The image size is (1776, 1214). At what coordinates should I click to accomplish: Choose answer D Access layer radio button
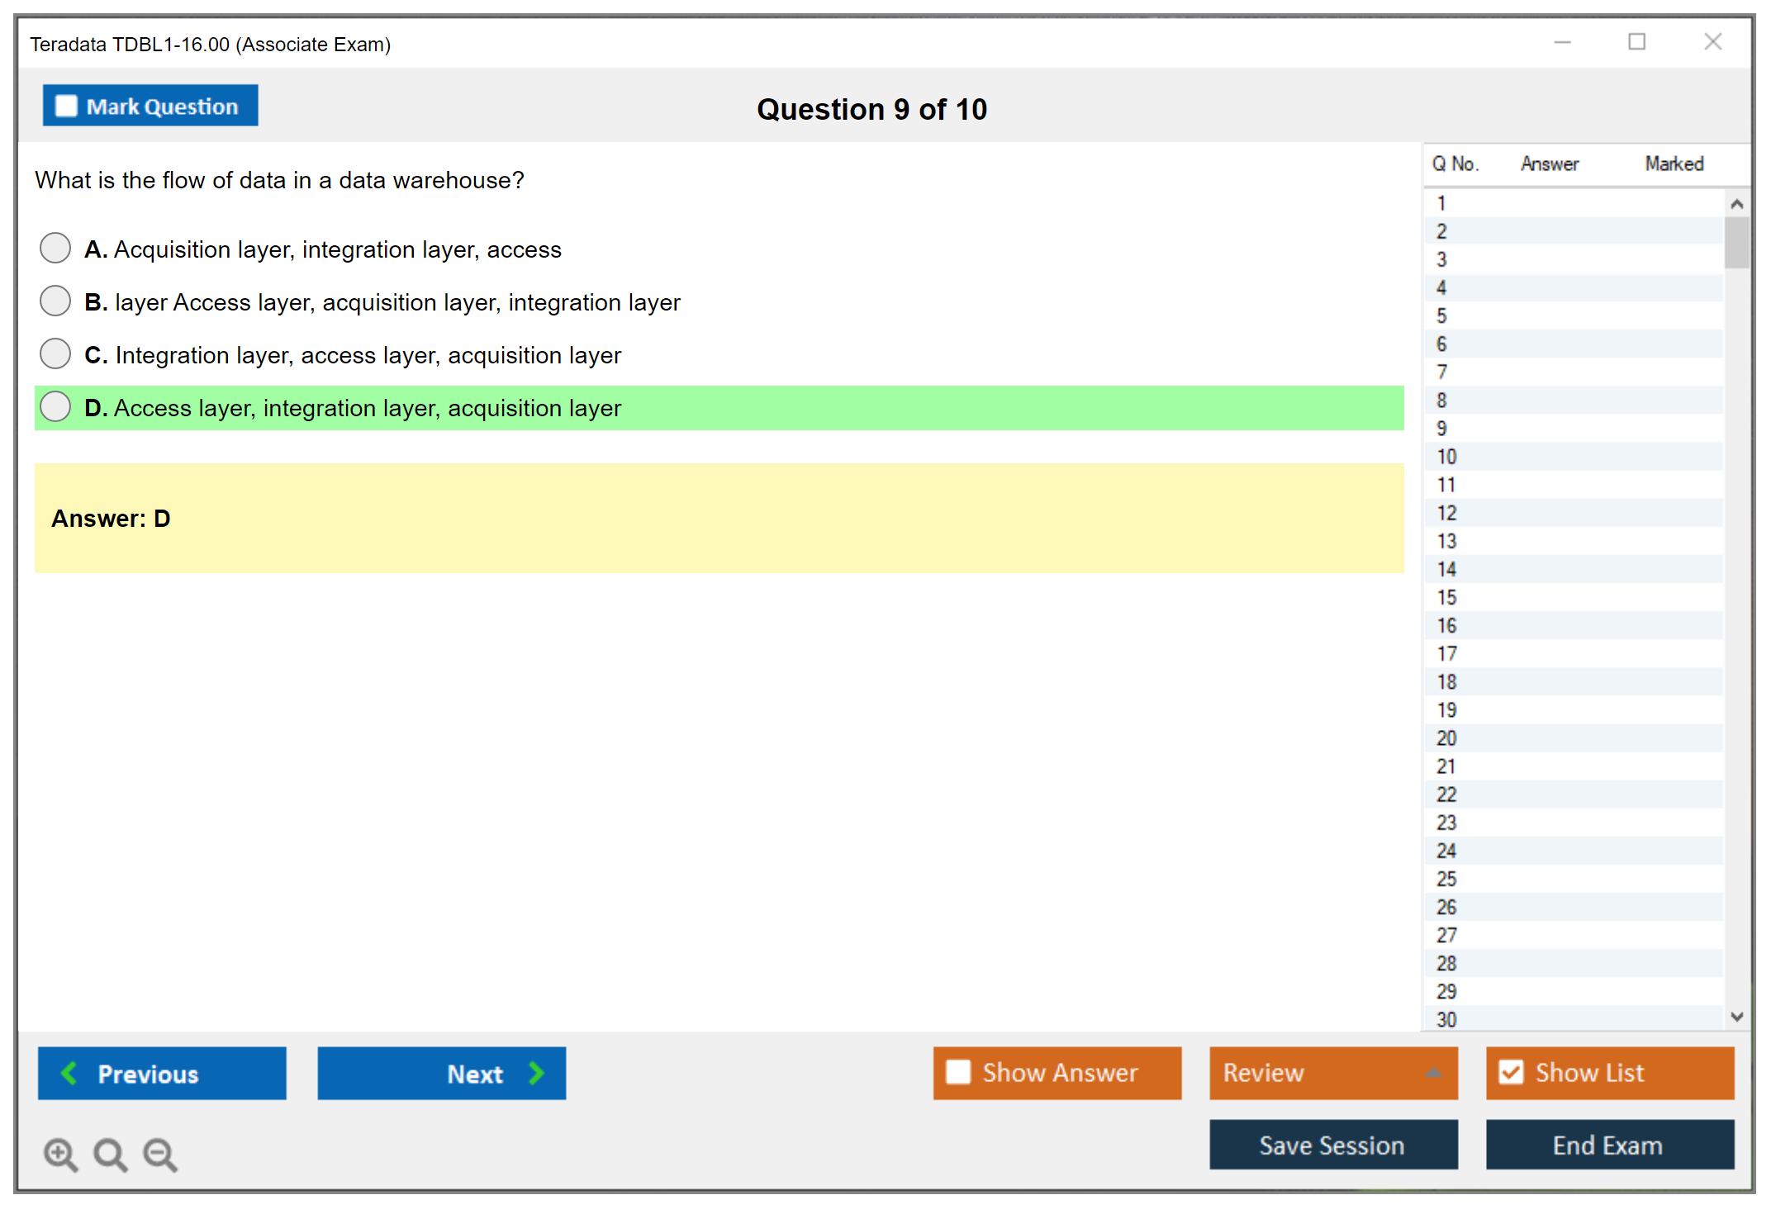click(55, 406)
